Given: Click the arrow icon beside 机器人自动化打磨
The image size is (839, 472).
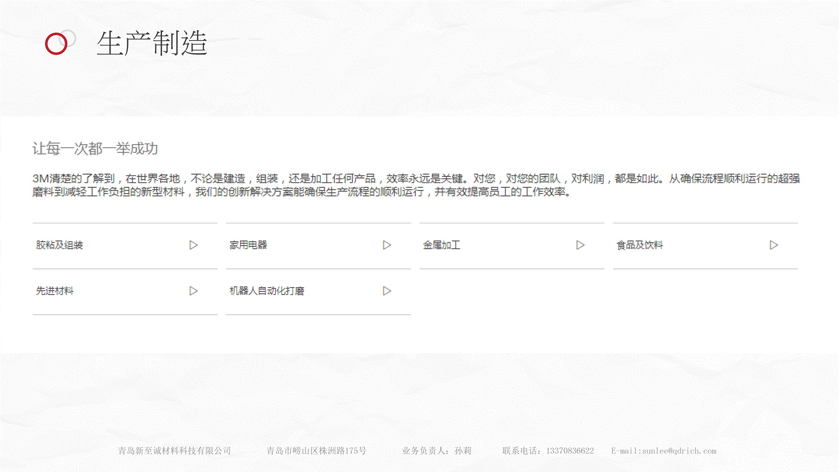Looking at the screenshot, I should point(387,291).
